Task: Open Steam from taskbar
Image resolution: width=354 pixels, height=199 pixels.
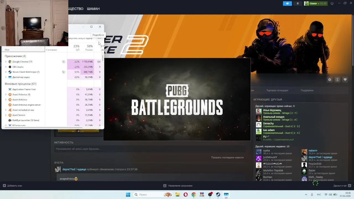Action: click(x=218, y=195)
